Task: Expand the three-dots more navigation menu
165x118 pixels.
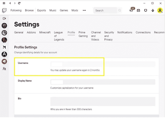Action: coord(84,11)
